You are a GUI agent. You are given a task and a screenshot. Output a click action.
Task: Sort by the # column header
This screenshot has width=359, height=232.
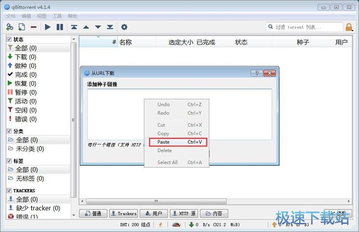(x=99, y=42)
